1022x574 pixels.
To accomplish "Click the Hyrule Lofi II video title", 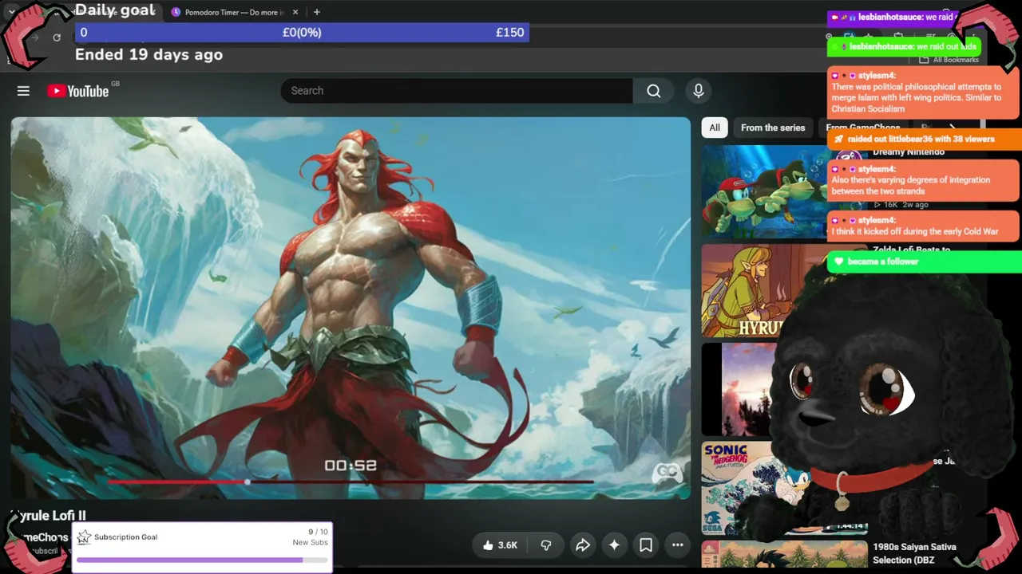I will [48, 516].
